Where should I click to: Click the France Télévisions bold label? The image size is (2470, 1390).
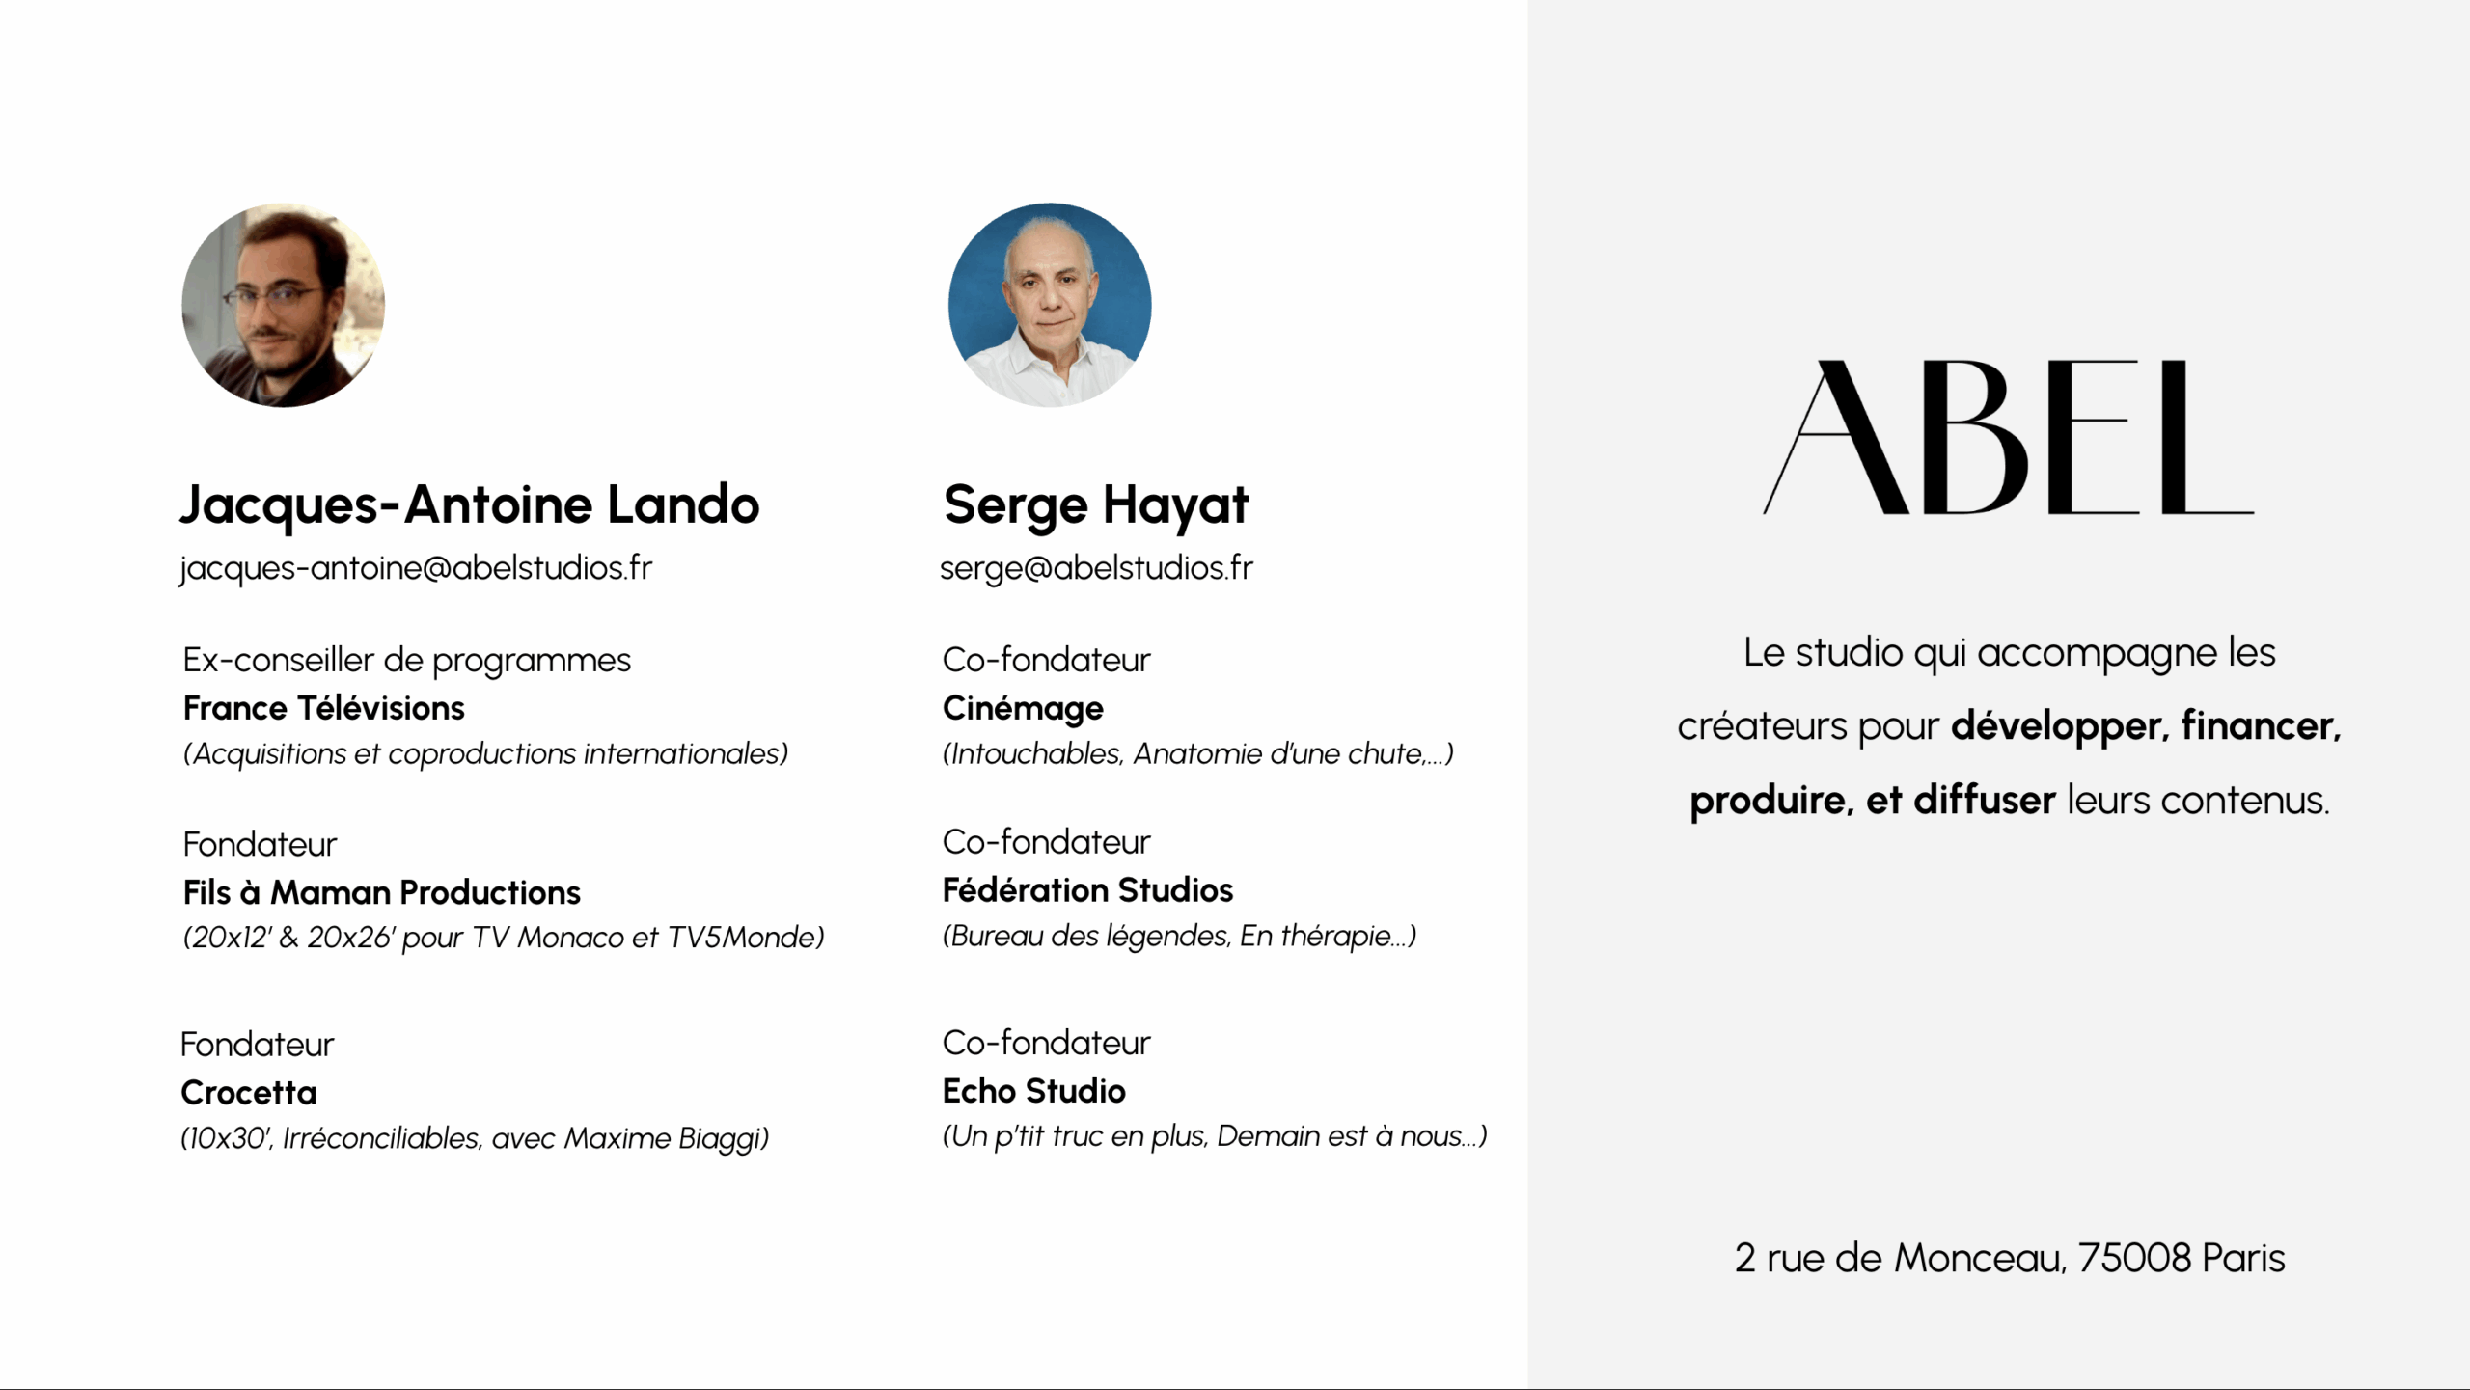coord(324,708)
